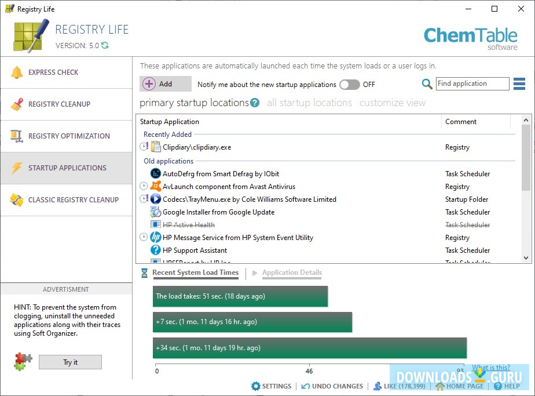Select Codecs\TrayMenu.exe by Cole Williams Software
The height and width of the screenshot is (396, 535).
click(x=250, y=199)
